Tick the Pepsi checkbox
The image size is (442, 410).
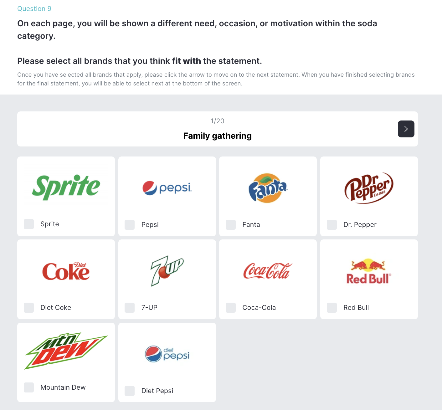click(130, 225)
